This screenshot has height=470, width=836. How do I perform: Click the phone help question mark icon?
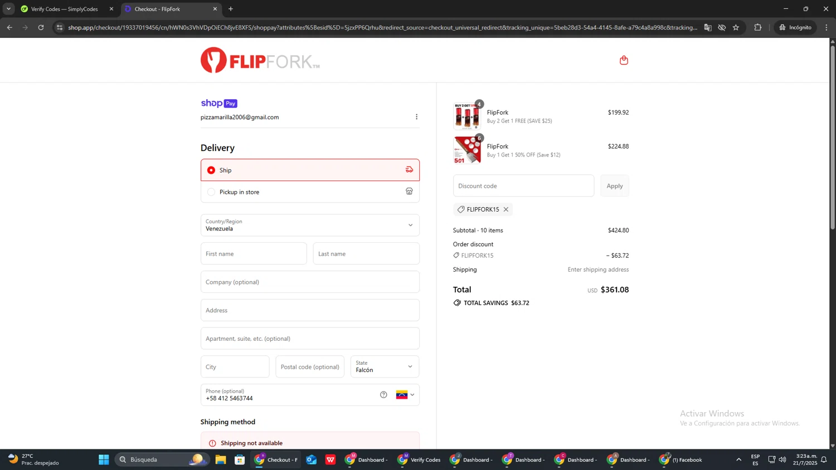pos(383,395)
